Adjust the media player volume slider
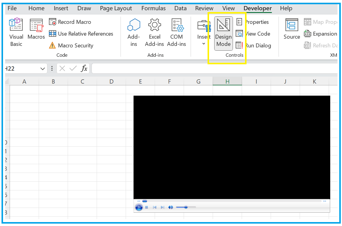The image size is (342, 226). 186,207
